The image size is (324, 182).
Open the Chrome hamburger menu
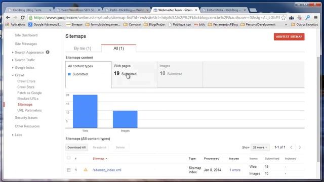point(315,18)
